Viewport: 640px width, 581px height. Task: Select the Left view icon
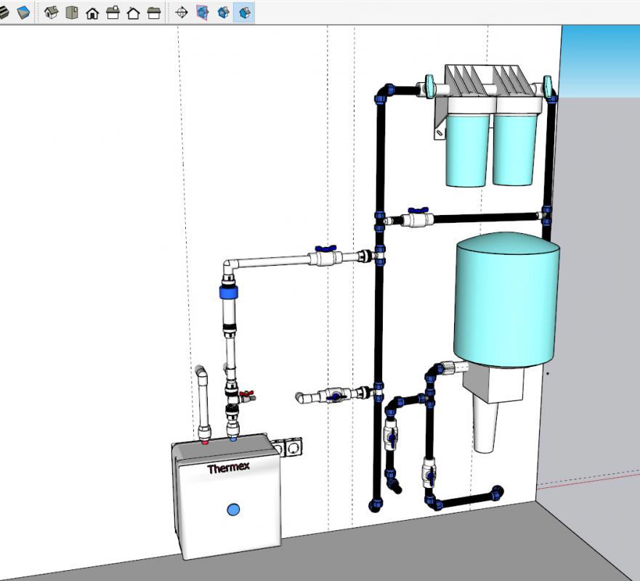153,12
